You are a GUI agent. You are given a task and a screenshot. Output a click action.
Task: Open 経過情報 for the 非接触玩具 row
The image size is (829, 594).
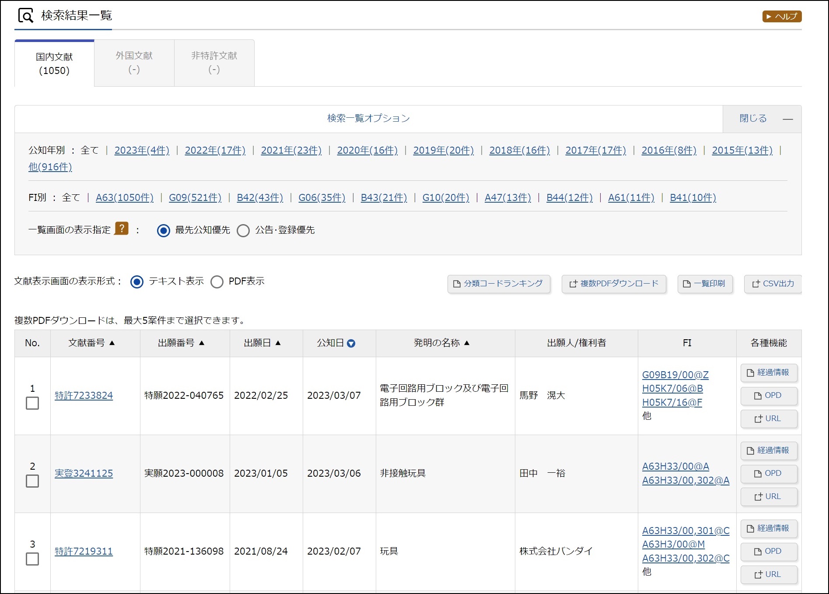768,450
